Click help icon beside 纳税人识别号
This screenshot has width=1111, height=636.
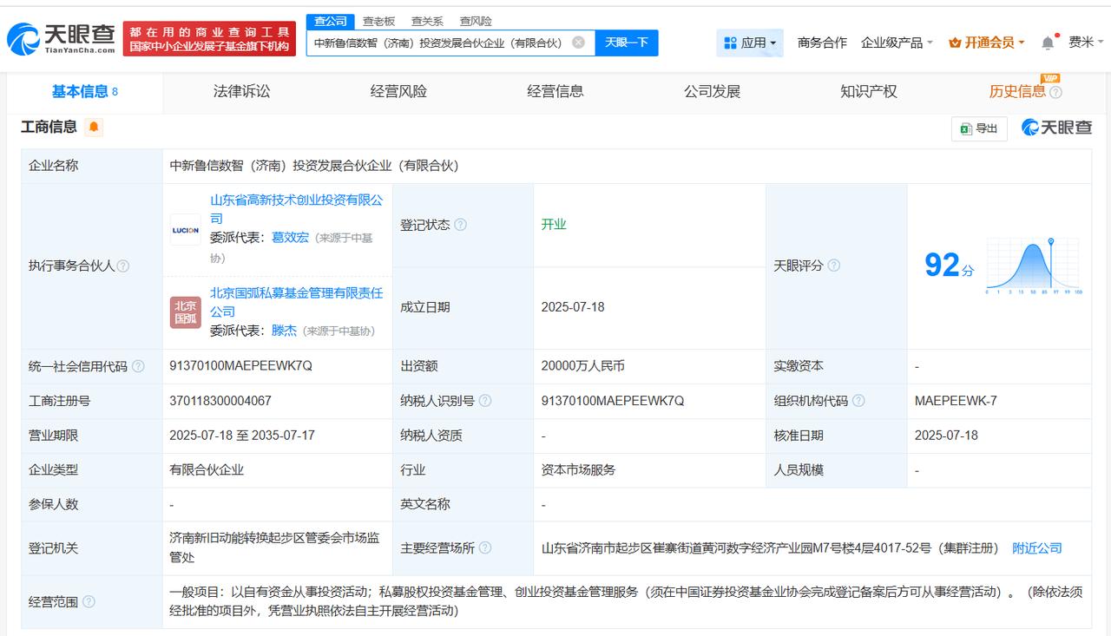[x=484, y=401]
